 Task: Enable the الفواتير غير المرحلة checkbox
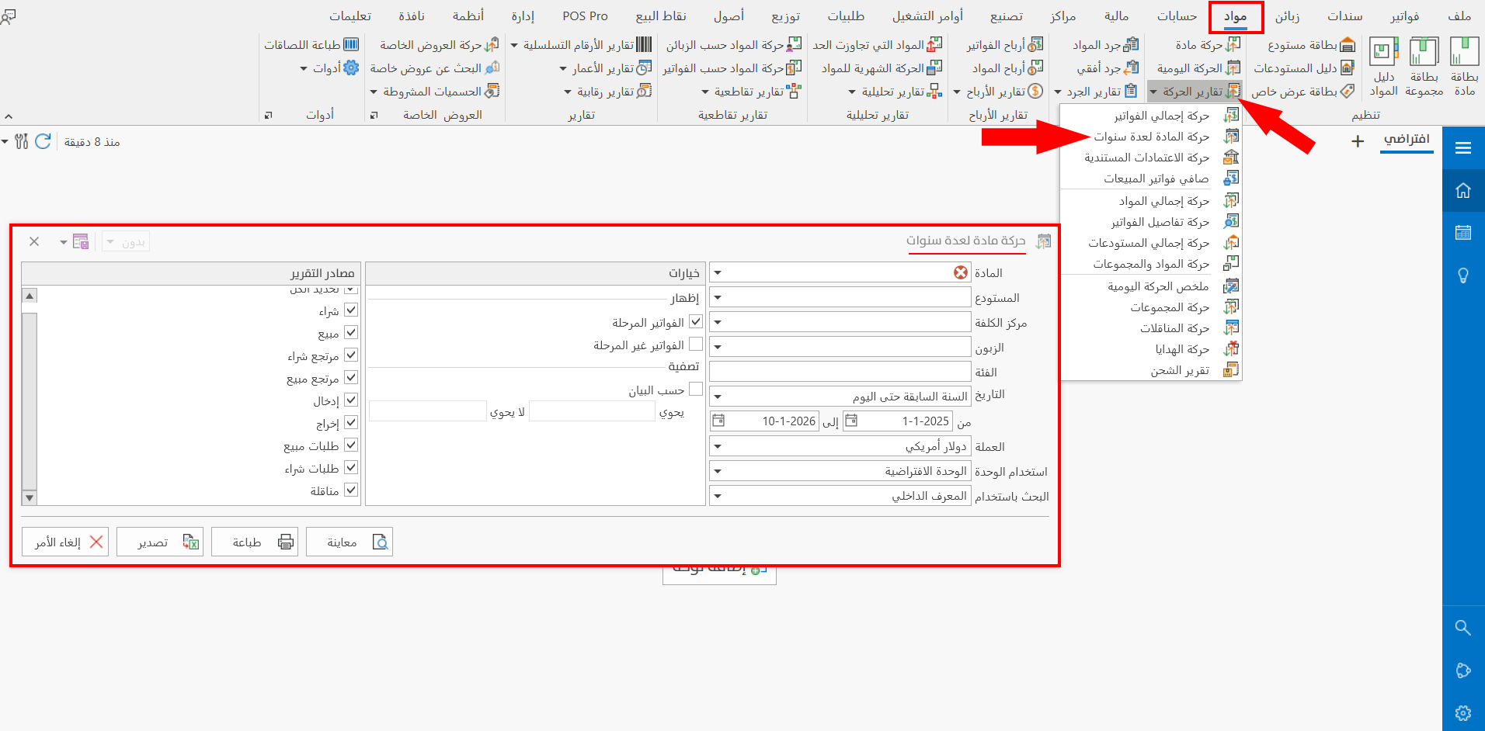coord(696,344)
